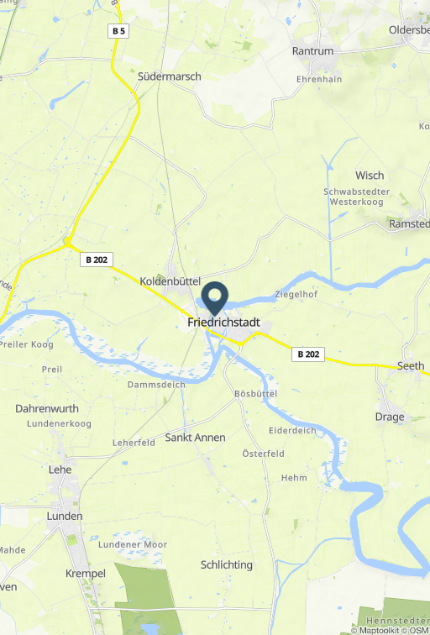Click the Ziegelhof label by the river
430x635 pixels.
point(296,295)
